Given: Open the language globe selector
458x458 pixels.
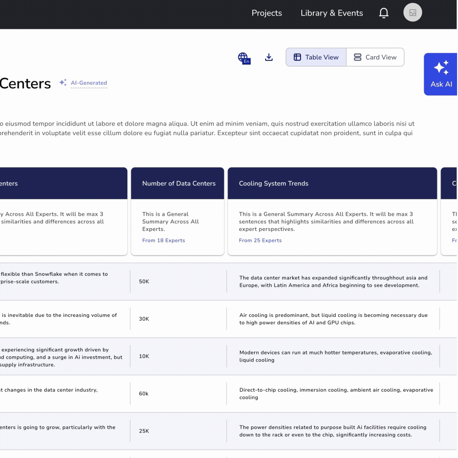Looking at the screenshot, I should click(243, 58).
